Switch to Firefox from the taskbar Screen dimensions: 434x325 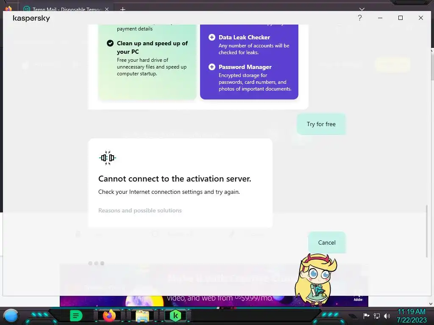point(109,315)
